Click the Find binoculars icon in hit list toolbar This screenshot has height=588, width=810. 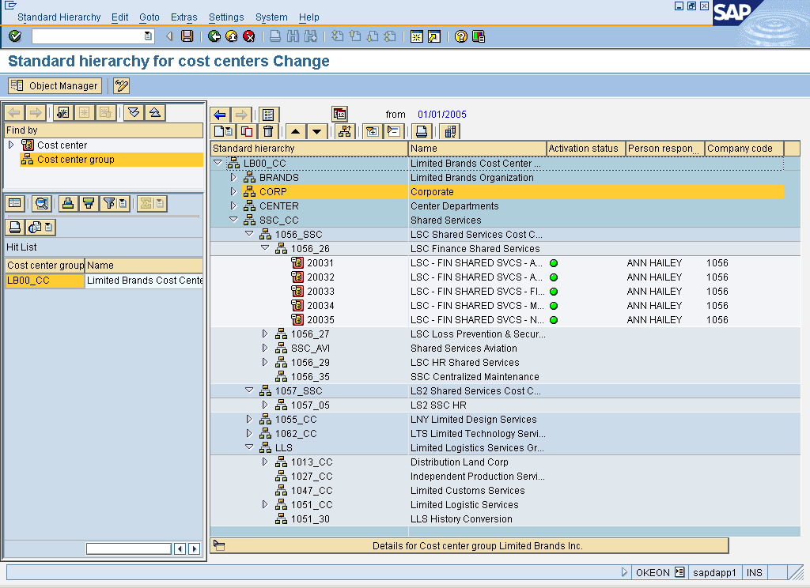click(41, 203)
